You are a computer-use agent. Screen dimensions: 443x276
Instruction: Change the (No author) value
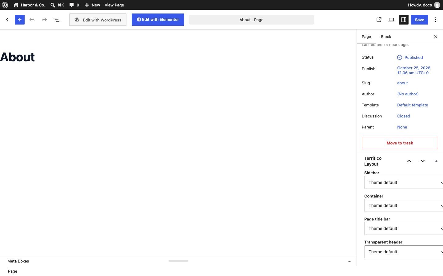(408, 94)
